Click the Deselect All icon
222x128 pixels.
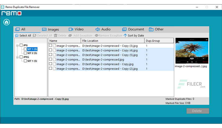tap(35, 35)
